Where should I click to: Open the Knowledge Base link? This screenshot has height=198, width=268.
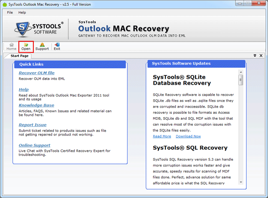click(x=36, y=105)
